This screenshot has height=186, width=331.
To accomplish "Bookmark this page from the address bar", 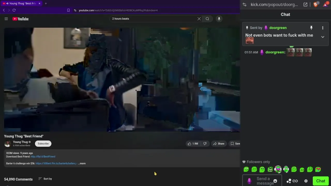I will point(69,10).
